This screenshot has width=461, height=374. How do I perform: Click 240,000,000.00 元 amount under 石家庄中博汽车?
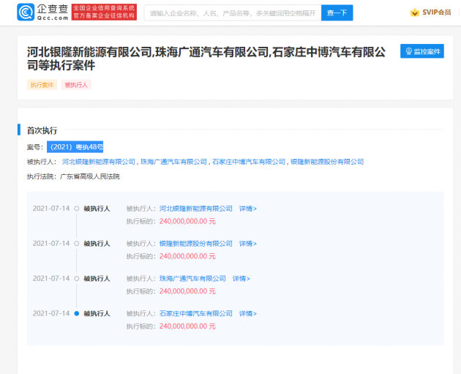pyautogui.click(x=187, y=326)
